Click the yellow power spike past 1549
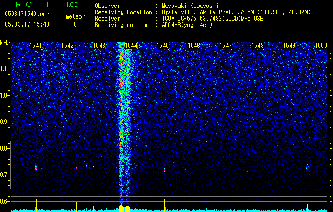333x212 pixels. 307,208
